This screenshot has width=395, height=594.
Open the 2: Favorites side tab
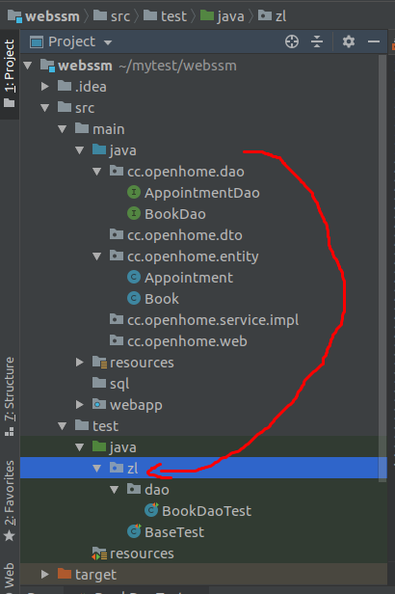click(9, 500)
